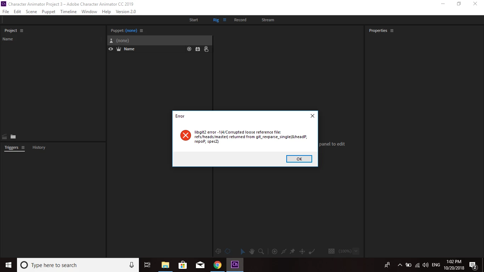Select the Zoom magnifier tool

coord(261,251)
